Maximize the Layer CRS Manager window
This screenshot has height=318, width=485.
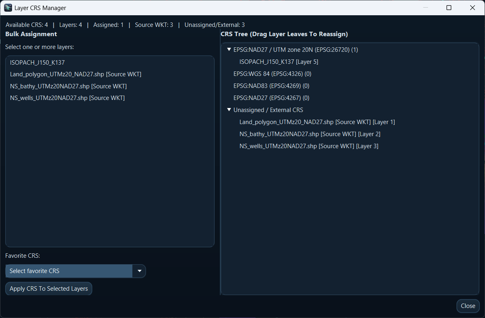click(x=449, y=8)
